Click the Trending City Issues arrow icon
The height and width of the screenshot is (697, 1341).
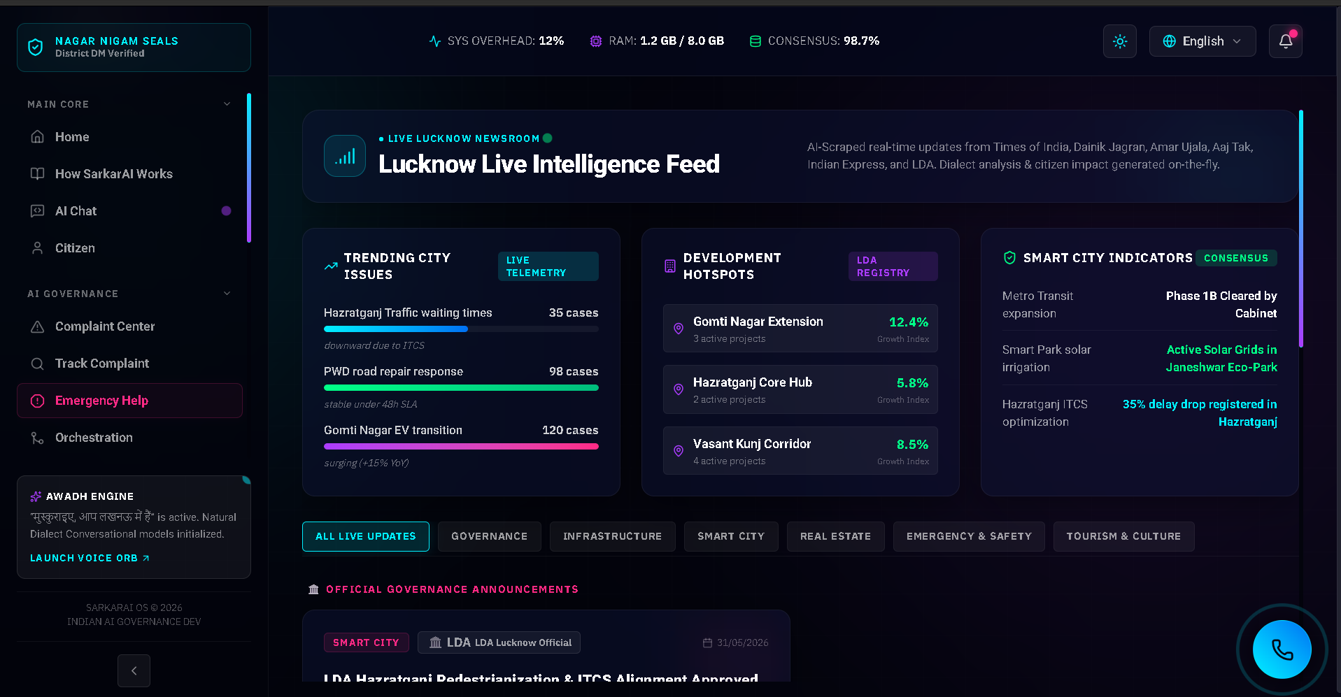pyautogui.click(x=331, y=266)
